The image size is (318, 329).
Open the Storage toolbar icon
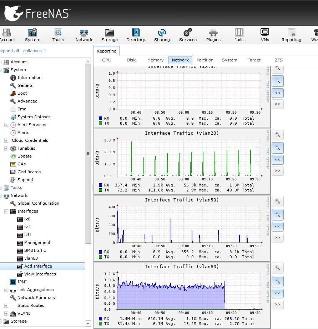pos(110,35)
